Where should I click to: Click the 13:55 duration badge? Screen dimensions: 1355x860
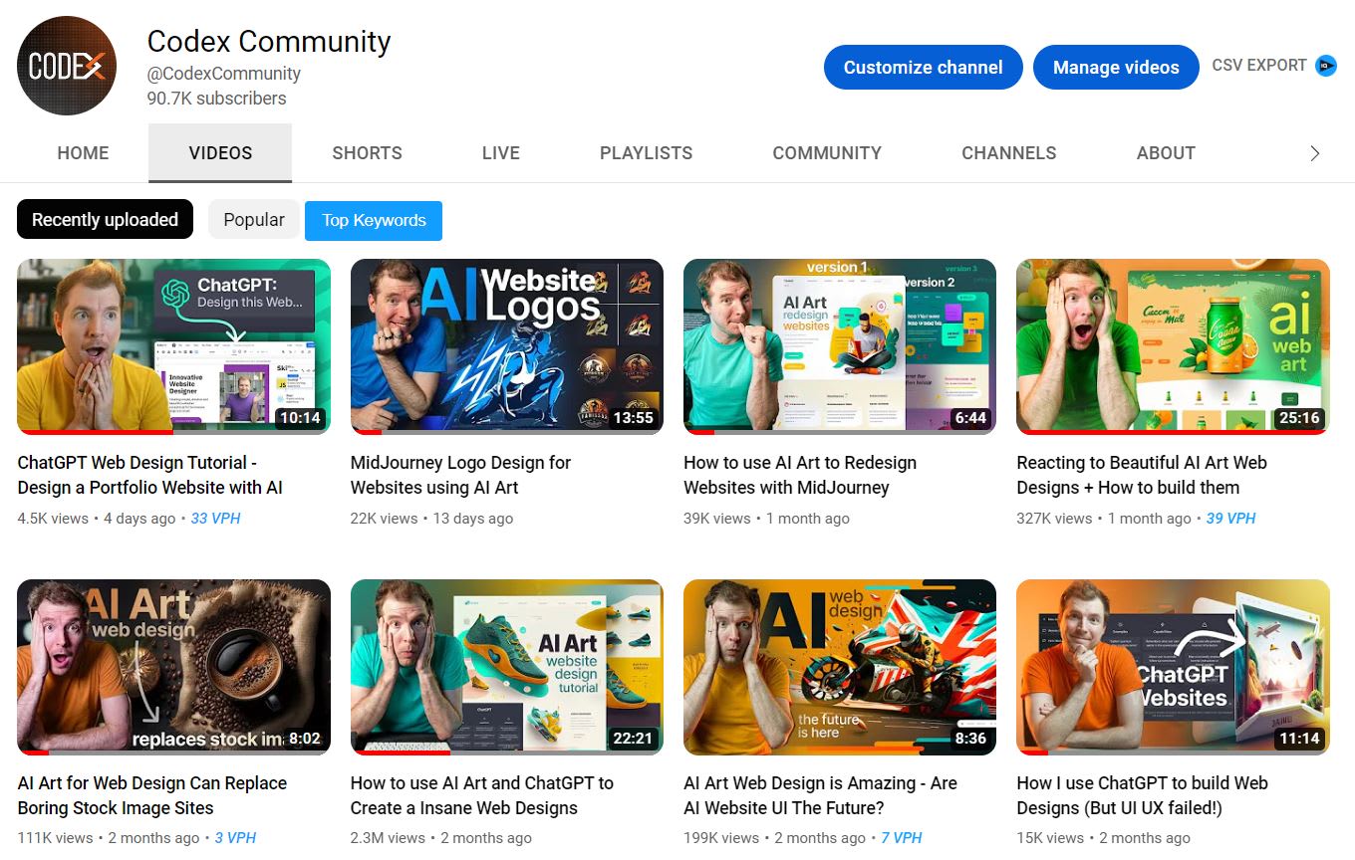(x=633, y=418)
